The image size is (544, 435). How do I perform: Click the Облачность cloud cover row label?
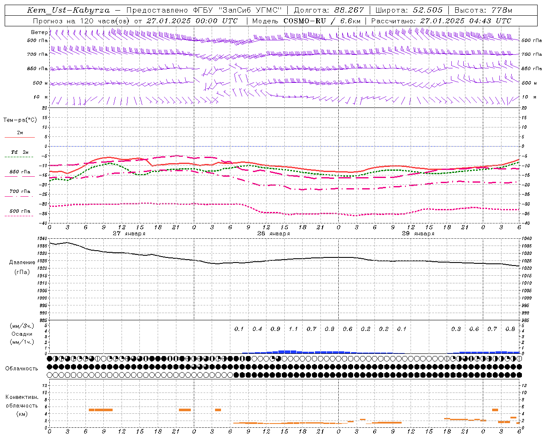pyautogui.click(x=22, y=368)
